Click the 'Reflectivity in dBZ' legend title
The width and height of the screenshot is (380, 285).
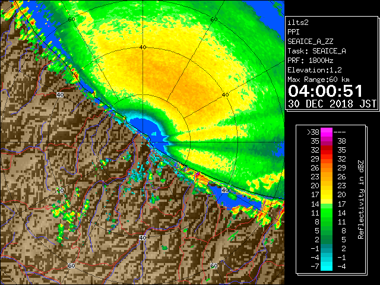pyautogui.click(x=360, y=199)
